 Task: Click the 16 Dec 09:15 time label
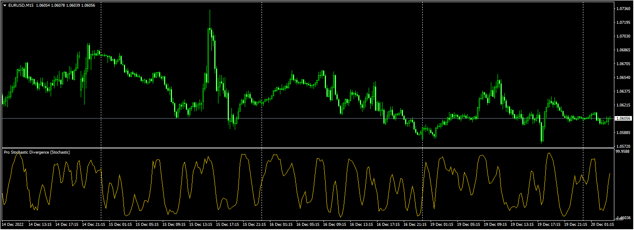335,225
